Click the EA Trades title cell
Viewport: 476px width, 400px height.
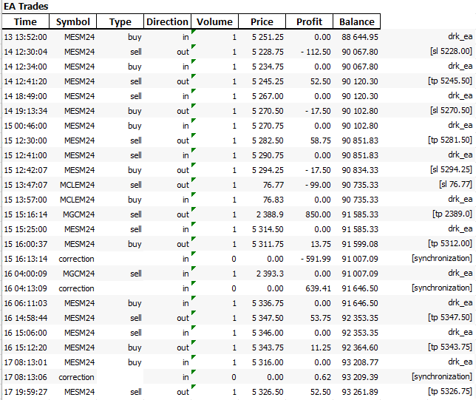pos(26,7)
